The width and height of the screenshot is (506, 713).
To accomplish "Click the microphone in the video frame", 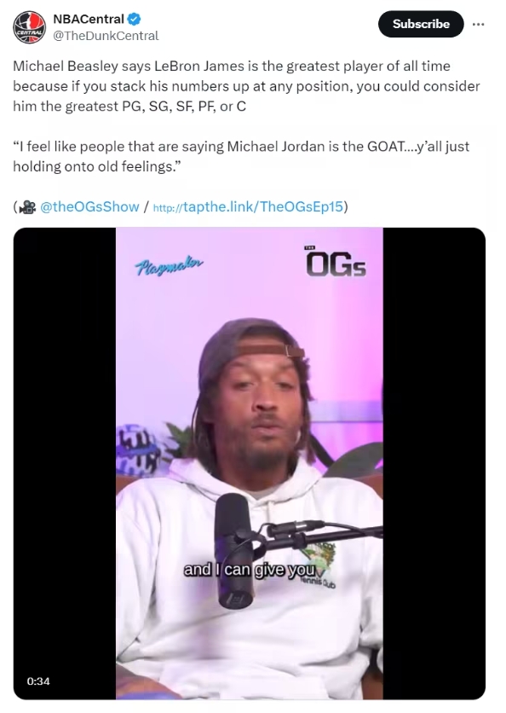I will point(233,550).
